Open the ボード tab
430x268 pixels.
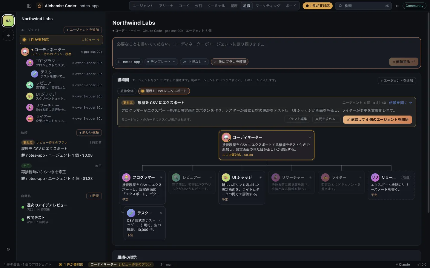click(x=291, y=6)
